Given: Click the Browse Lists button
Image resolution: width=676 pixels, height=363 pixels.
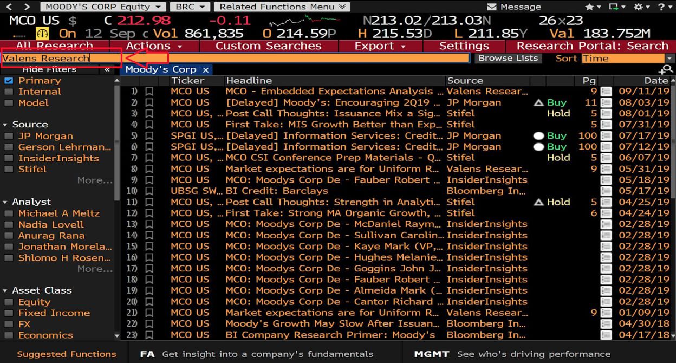Looking at the screenshot, I should click(x=508, y=58).
